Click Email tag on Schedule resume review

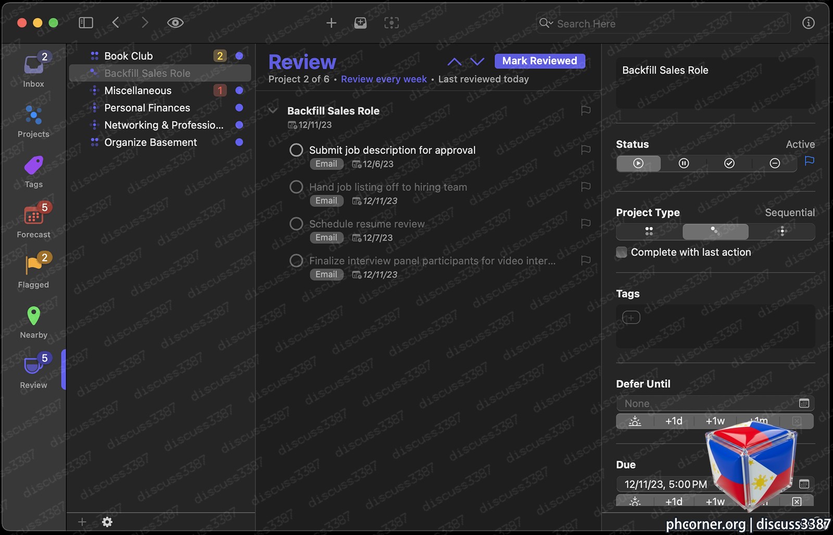coord(326,238)
